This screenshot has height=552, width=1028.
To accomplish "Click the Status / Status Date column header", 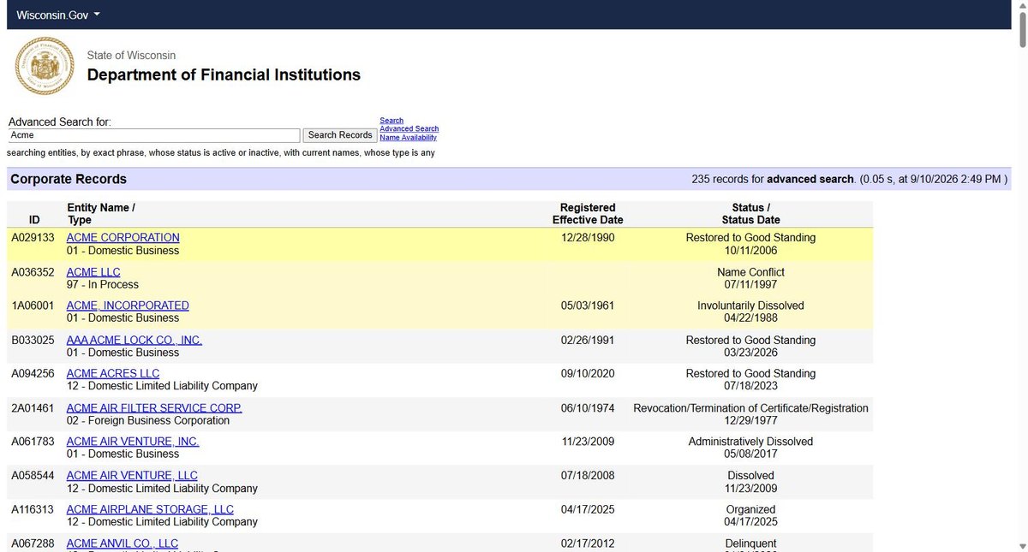I will [x=750, y=214].
